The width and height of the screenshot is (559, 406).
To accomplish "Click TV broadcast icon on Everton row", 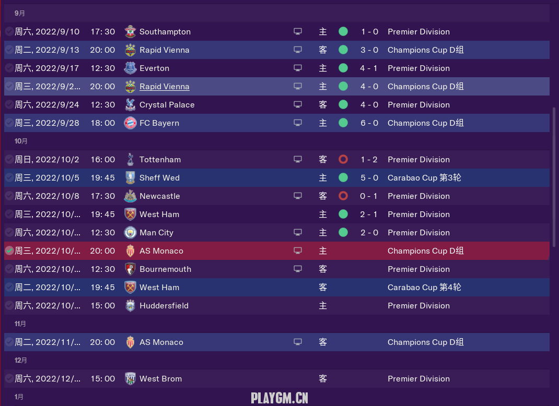I will [298, 68].
